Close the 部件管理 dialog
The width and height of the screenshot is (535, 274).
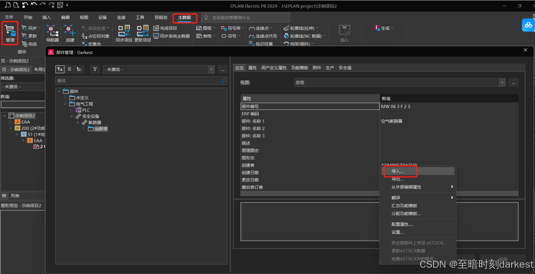pyautogui.click(x=525, y=50)
